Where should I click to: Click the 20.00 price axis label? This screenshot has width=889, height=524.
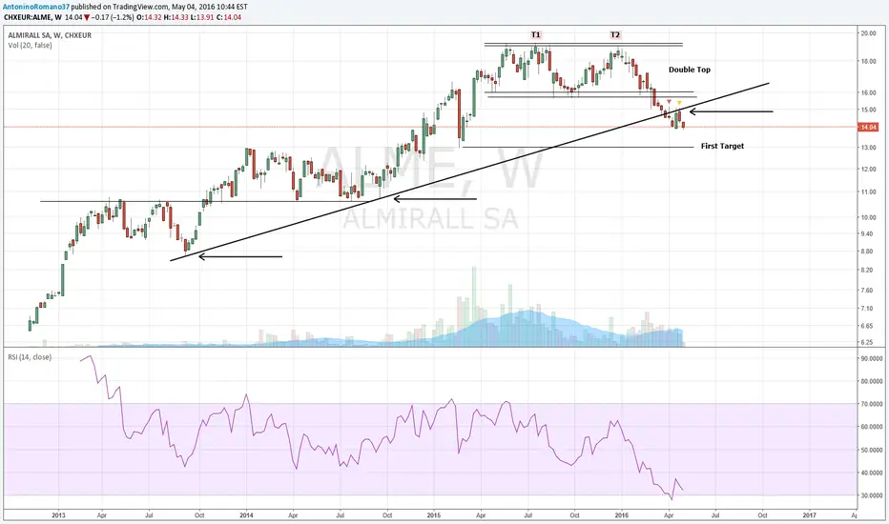point(868,33)
